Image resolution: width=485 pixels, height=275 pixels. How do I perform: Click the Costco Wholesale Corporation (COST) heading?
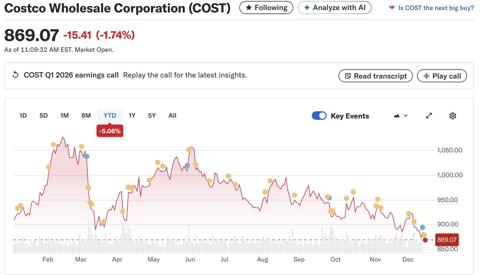tap(118, 8)
